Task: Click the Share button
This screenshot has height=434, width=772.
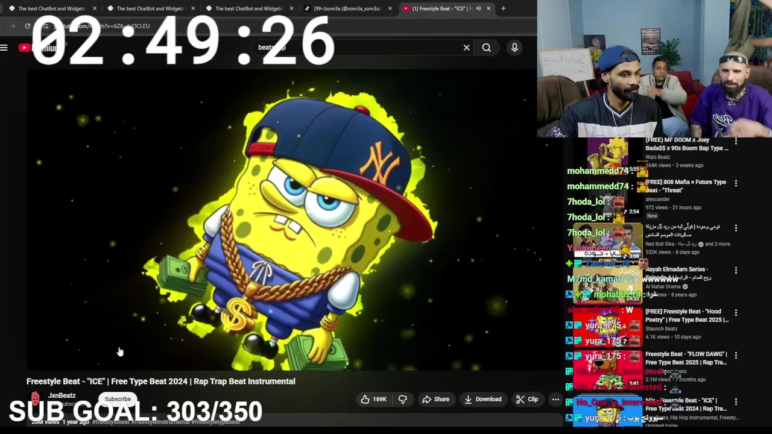Action: 435,399
